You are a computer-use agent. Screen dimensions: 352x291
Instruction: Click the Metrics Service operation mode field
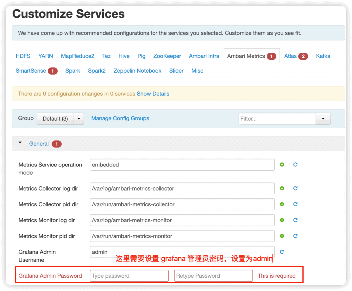(x=182, y=165)
